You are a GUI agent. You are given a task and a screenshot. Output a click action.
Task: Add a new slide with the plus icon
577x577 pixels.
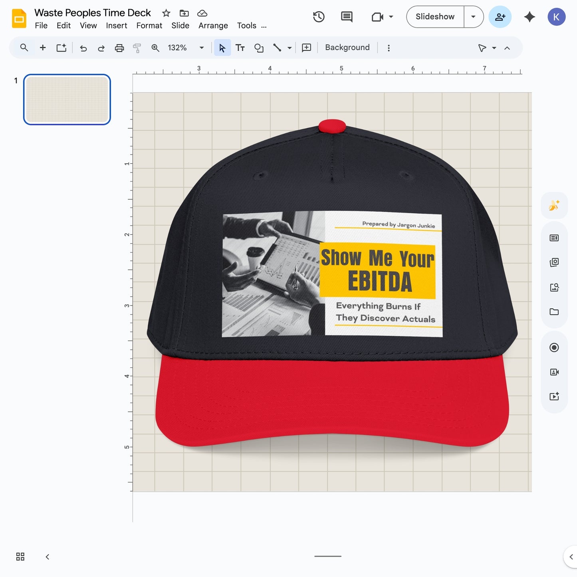[43, 48]
